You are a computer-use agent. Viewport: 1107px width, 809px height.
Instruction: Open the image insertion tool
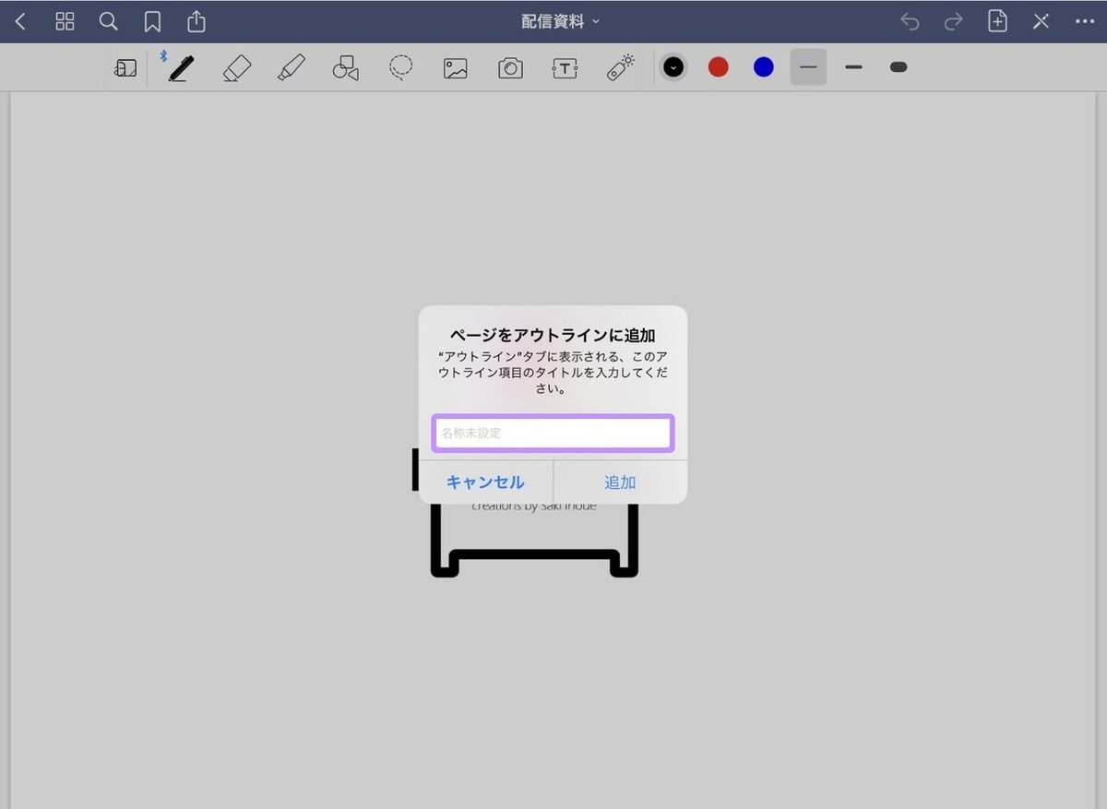(x=454, y=66)
